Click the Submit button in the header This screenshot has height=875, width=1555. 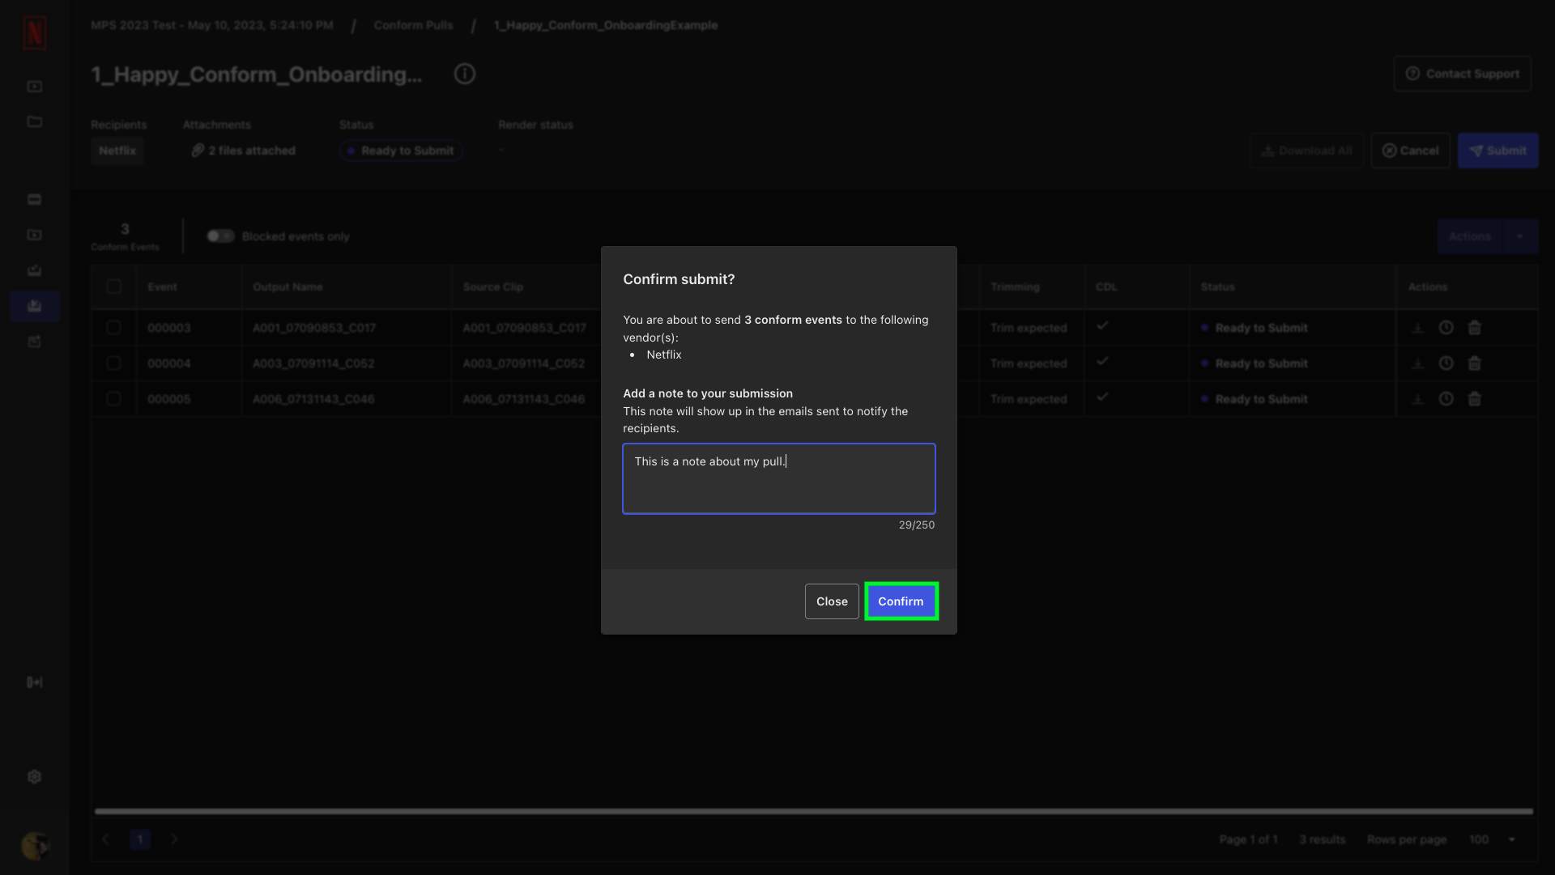pyautogui.click(x=1497, y=151)
